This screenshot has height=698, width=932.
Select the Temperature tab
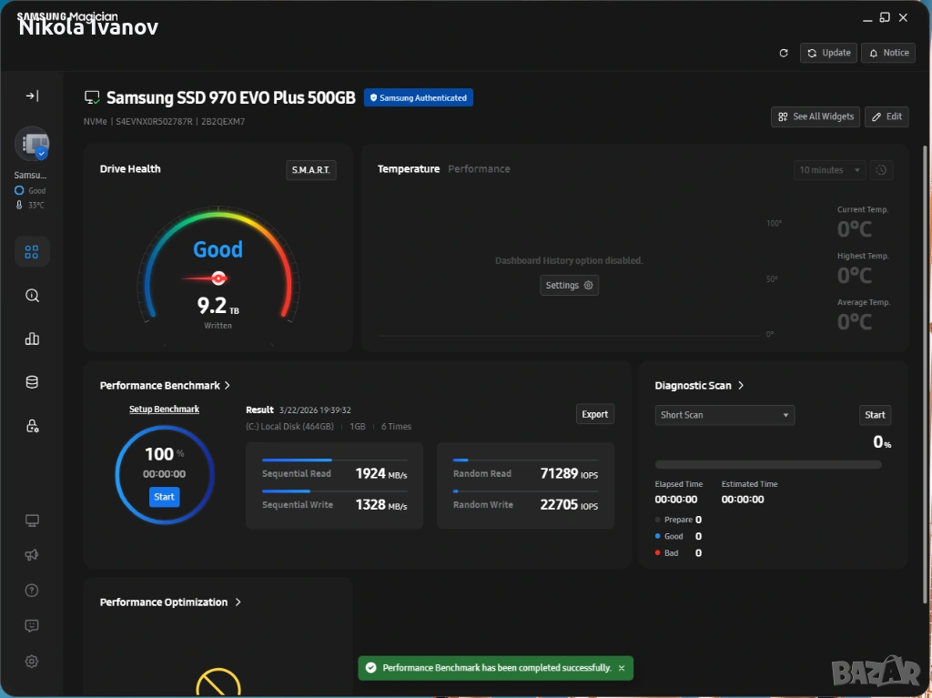(408, 169)
